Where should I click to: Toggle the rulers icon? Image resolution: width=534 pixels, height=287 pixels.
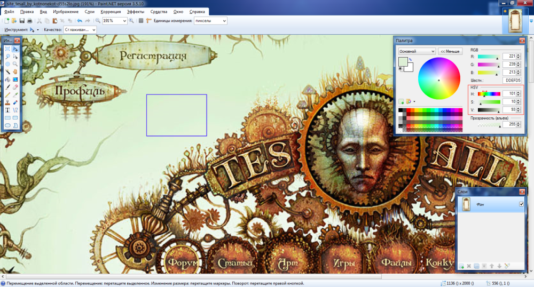coord(149,21)
